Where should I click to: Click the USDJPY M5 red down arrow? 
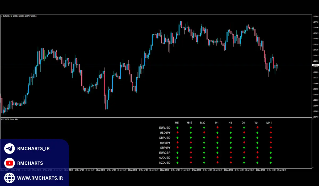click(177, 133)
